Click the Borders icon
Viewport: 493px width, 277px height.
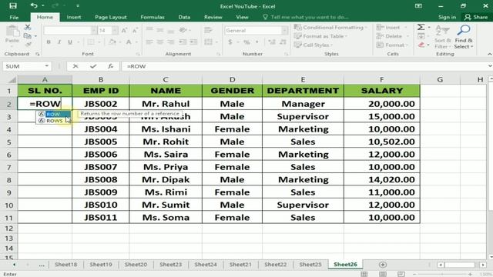tap(91, 42)
